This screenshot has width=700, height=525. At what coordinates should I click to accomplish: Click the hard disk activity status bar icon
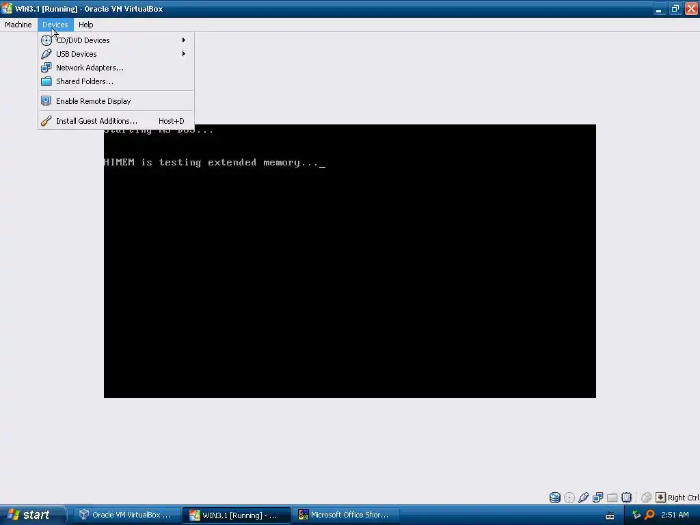(x=555, y=498)
